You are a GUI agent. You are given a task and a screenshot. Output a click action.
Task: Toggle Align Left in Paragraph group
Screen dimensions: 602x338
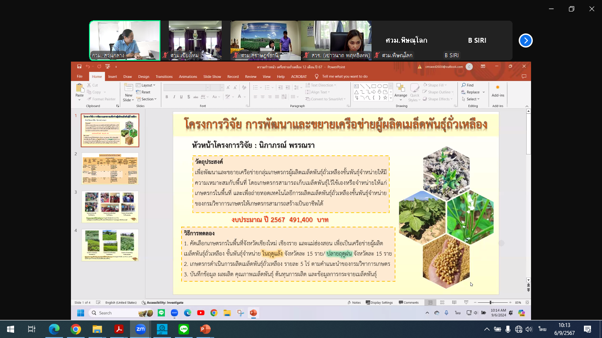(x=255, y=97)
